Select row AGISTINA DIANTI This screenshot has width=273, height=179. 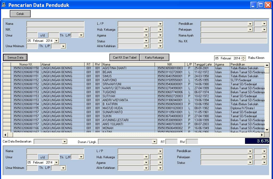click(134, 68)
